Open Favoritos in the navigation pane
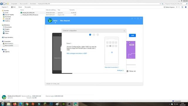The image size is (188, 106). coord(6,11)
